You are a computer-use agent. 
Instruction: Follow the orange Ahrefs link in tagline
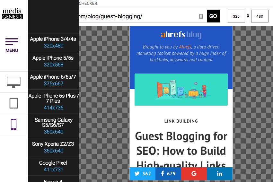[x=185, y=47]
